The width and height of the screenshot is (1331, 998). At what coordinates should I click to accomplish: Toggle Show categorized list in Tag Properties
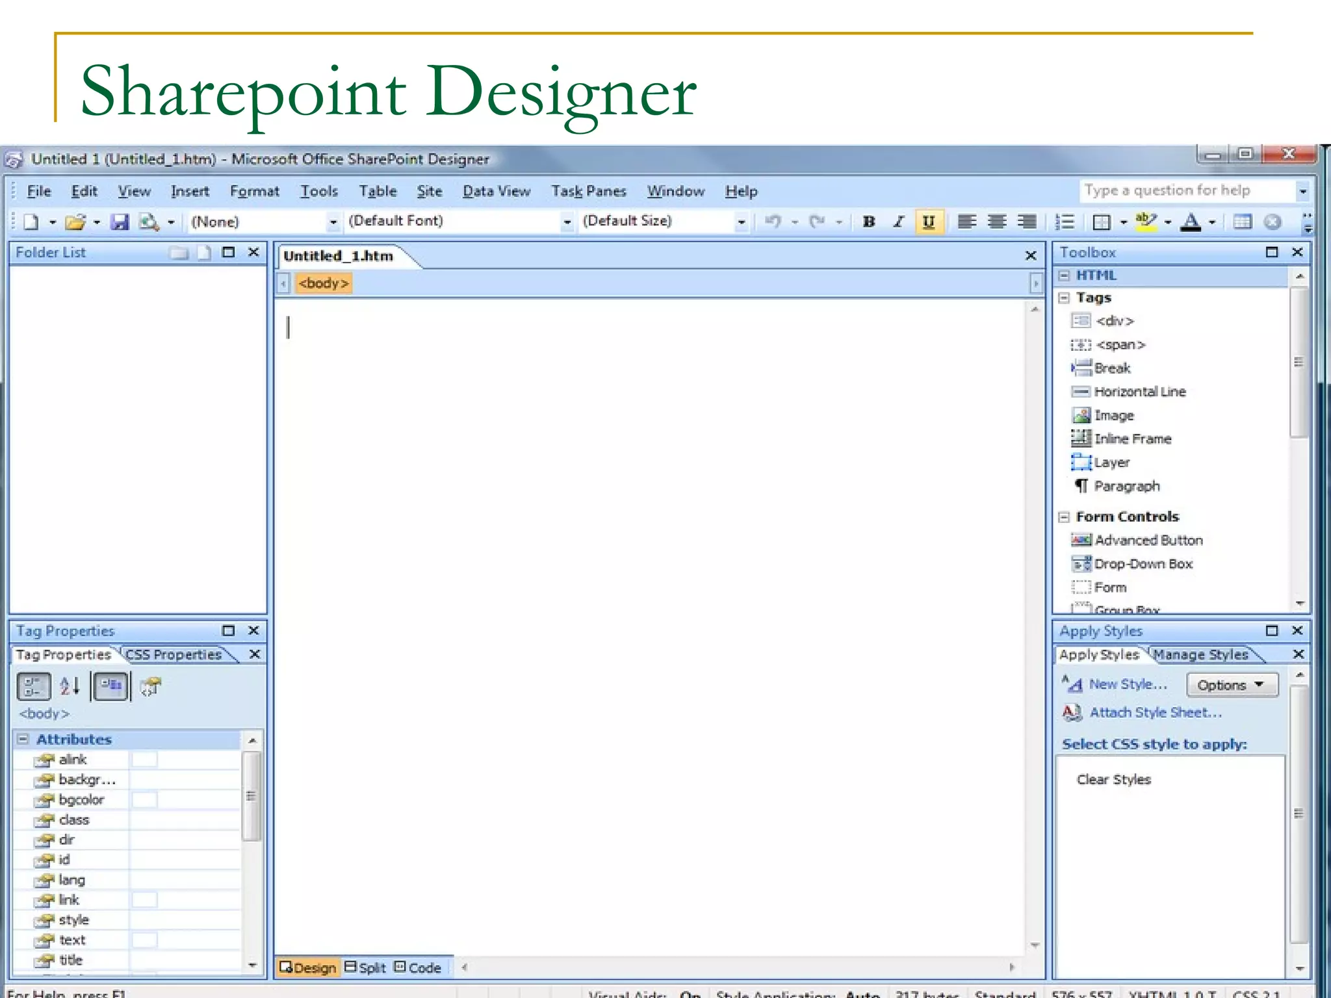coord(33,687)
